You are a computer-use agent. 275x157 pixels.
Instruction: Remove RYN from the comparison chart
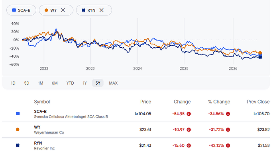click(x=101, y=10)
